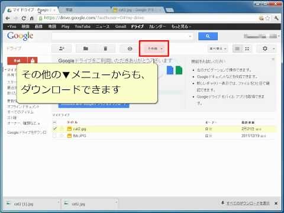The height and width of the screenshot is (213, 284).
Task: Click the 最終更新 column header
Action: [x=248, y=122]
